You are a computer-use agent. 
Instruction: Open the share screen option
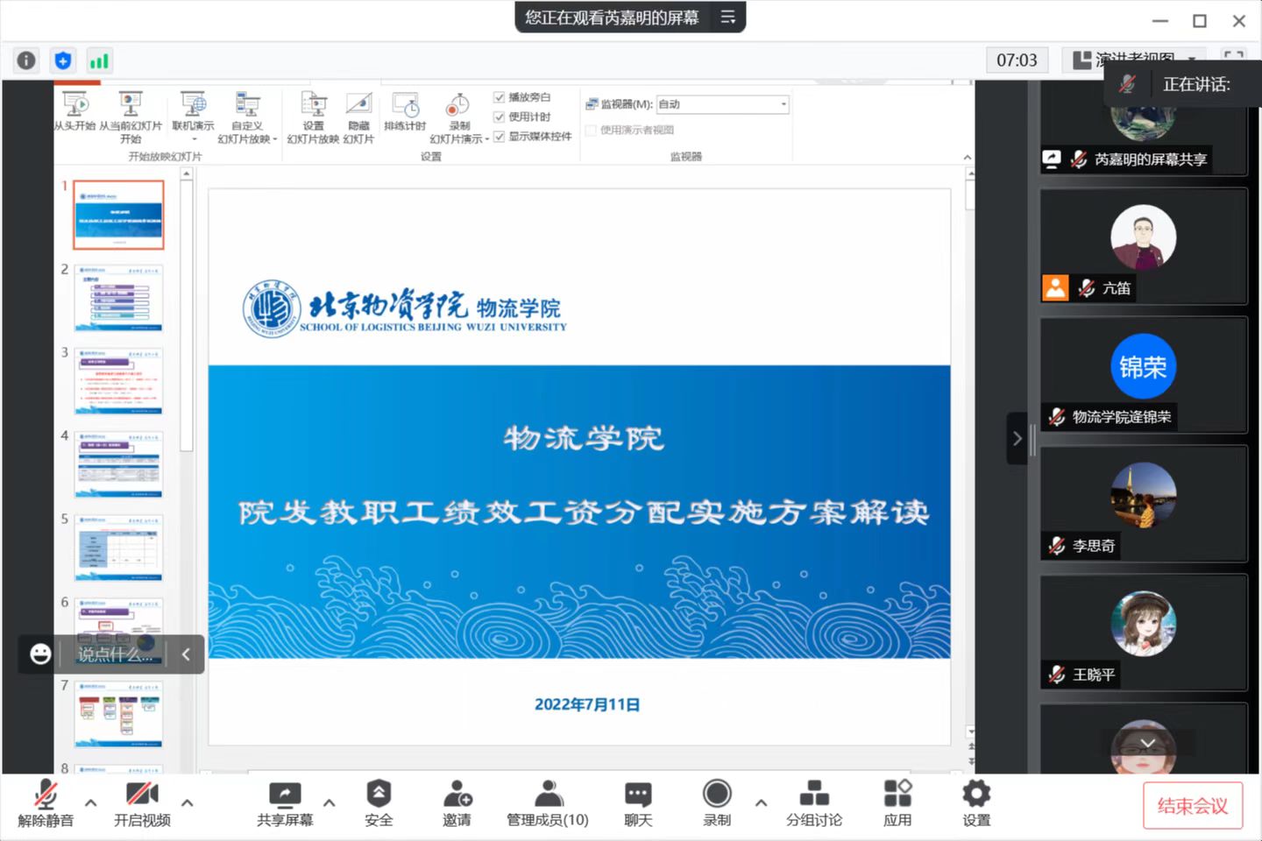(x=285, y=803)
